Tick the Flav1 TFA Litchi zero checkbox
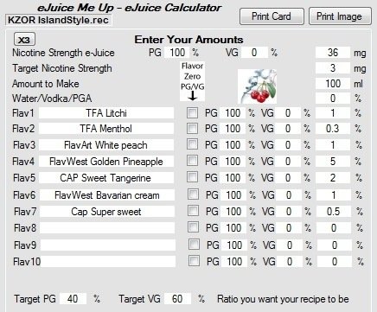 click(x=192, y=112)
